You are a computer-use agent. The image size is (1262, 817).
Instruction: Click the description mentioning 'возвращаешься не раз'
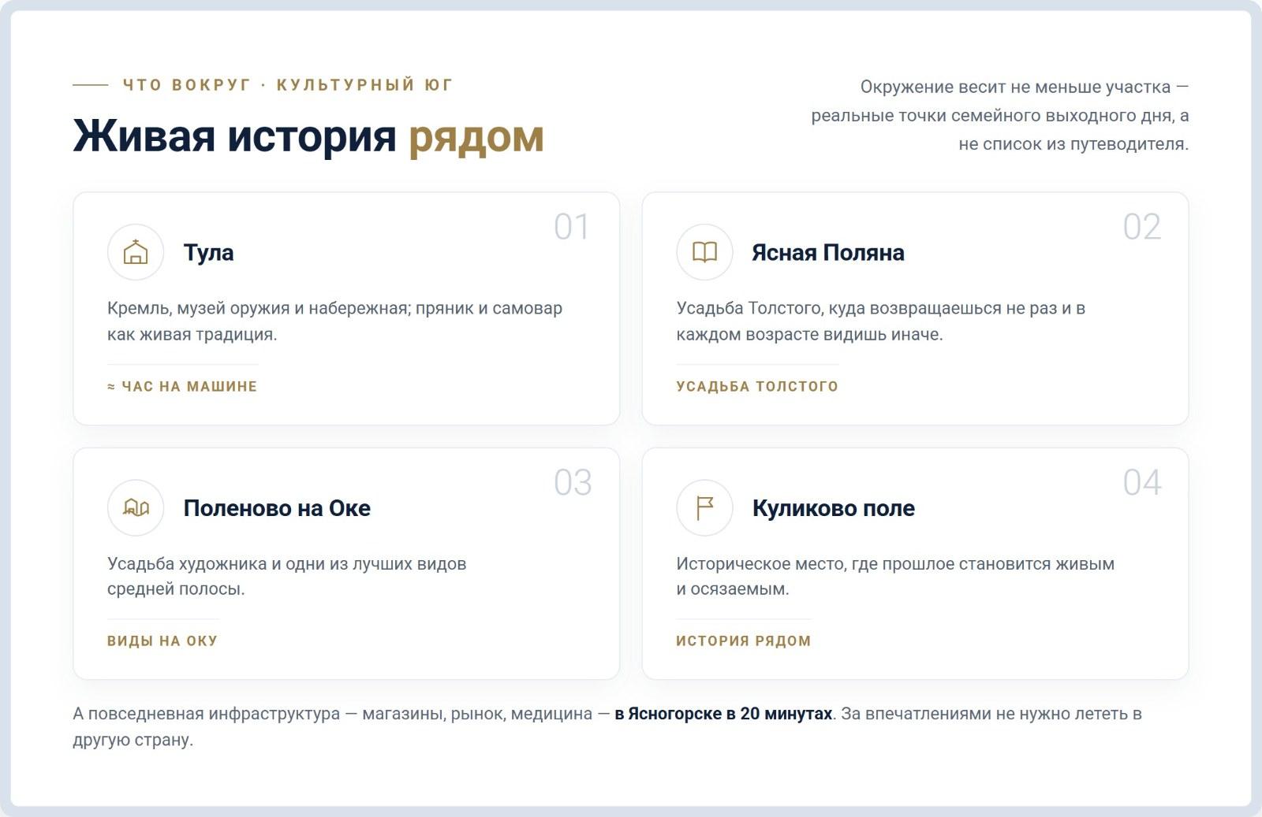pyautogui.click(x=881, y=321)
